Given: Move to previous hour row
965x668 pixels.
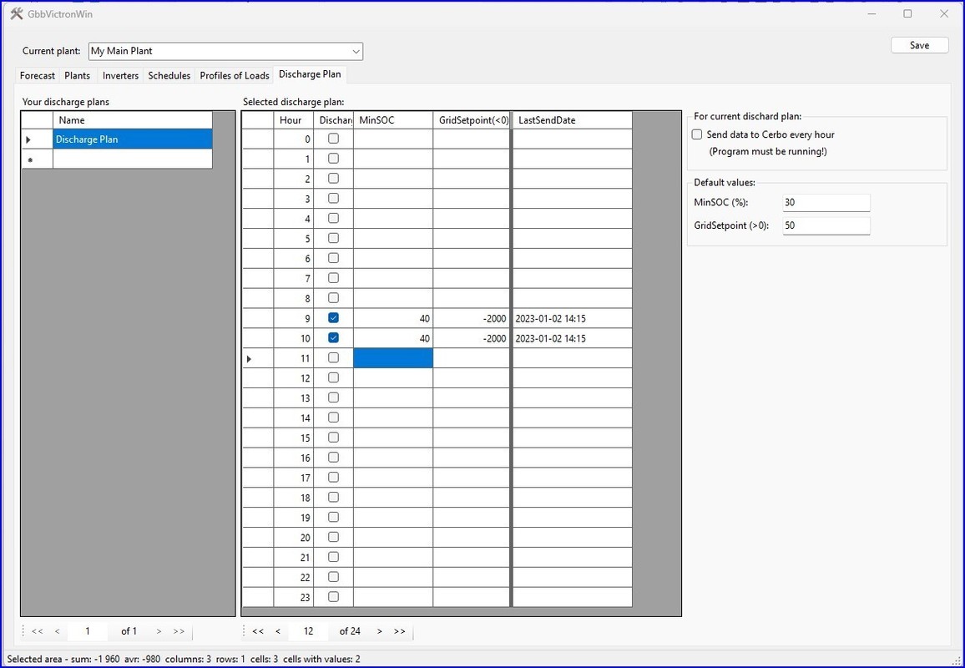Looking at the screenshot, I should coord(278,631).
